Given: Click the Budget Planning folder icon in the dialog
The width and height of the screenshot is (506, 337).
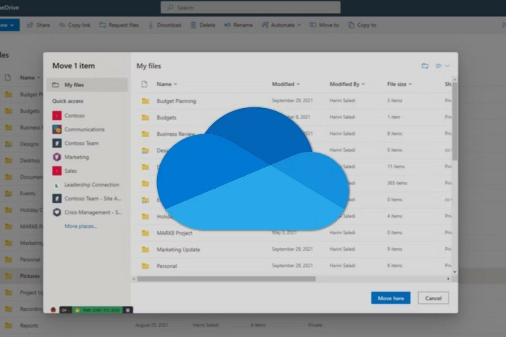Looking at the screenshot, I should [145, 101].
